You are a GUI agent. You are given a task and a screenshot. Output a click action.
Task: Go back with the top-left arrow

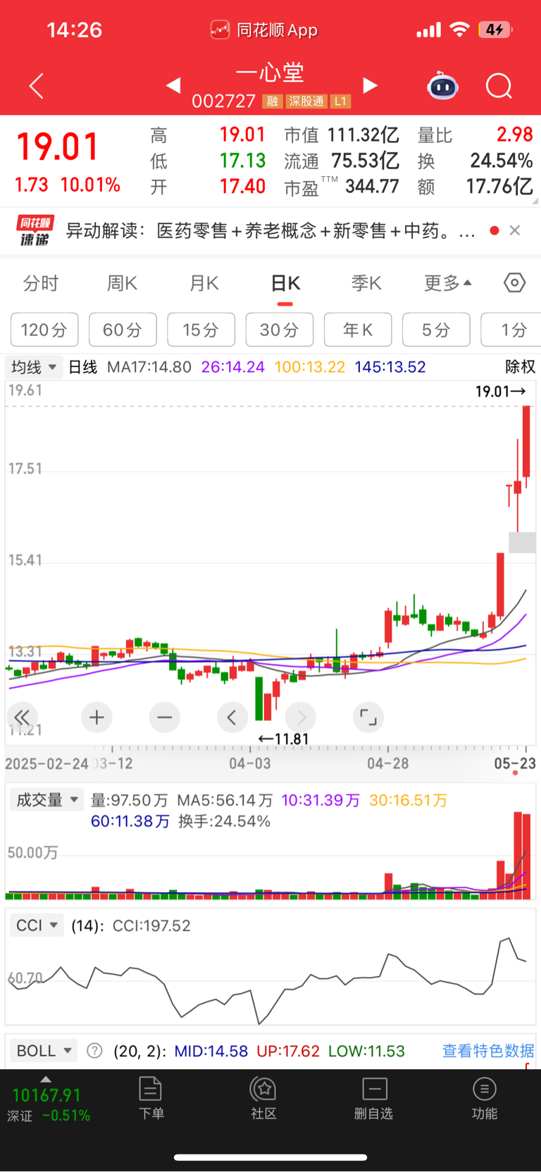[x=37, y=86]
